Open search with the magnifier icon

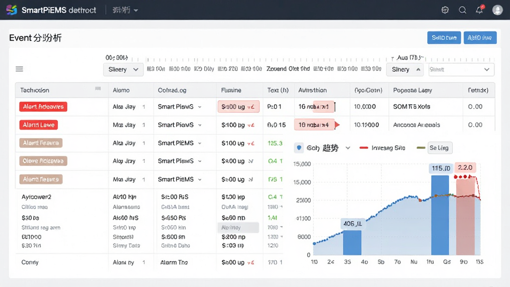point(462,10)
